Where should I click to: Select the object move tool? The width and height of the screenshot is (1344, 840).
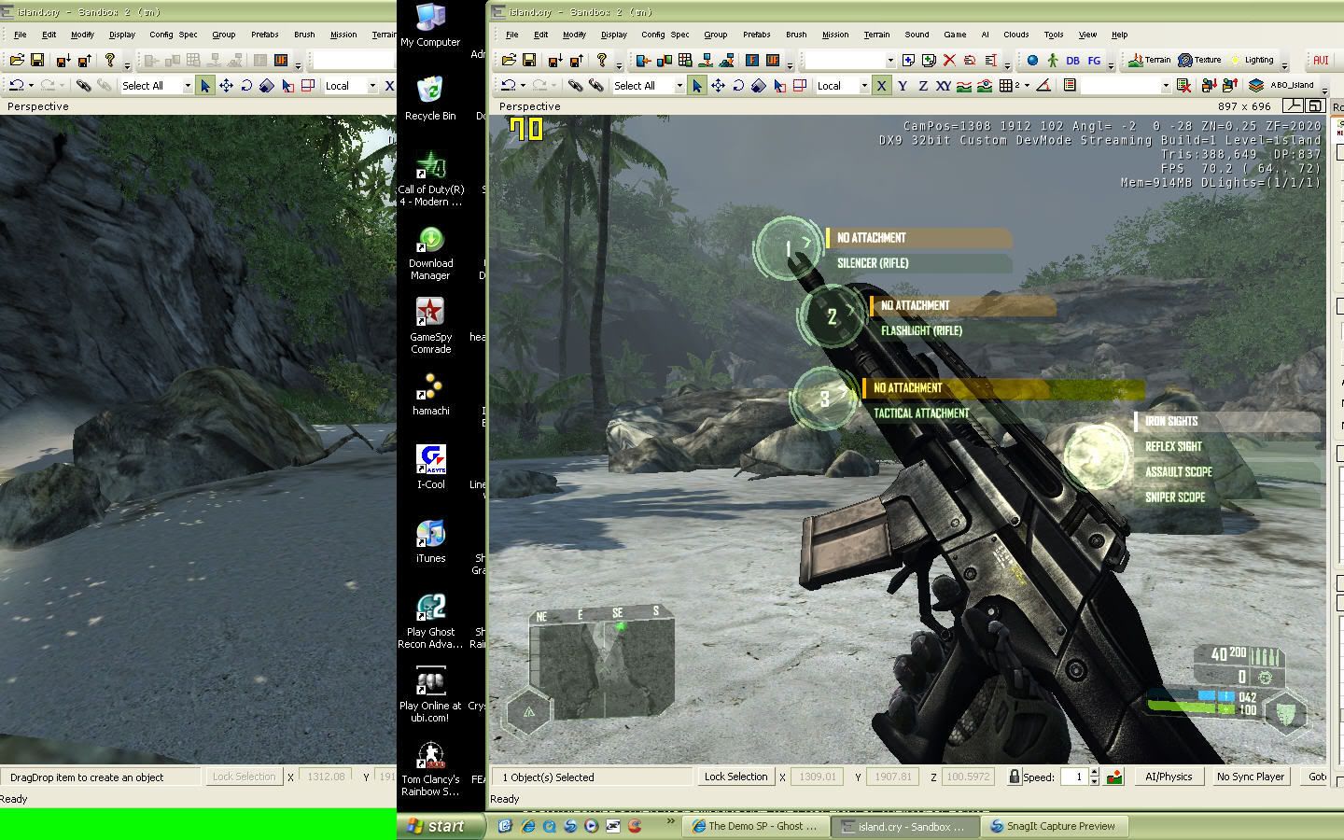pyautogui.click(x=718, y=85)
